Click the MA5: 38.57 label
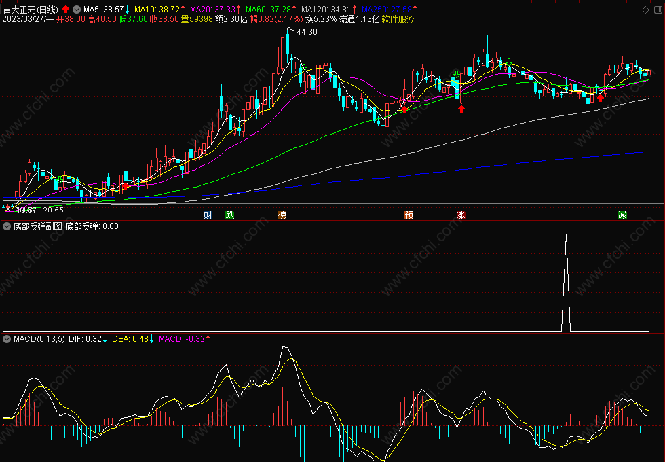This screenshot has width=665, height=462. [x=103, y=10]
